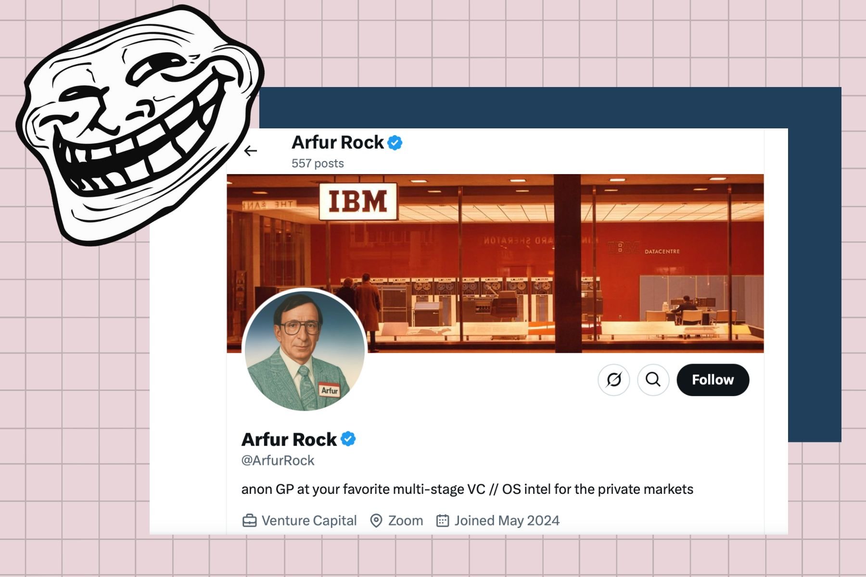Follow the Arfur Rock account

click(713, 380)
